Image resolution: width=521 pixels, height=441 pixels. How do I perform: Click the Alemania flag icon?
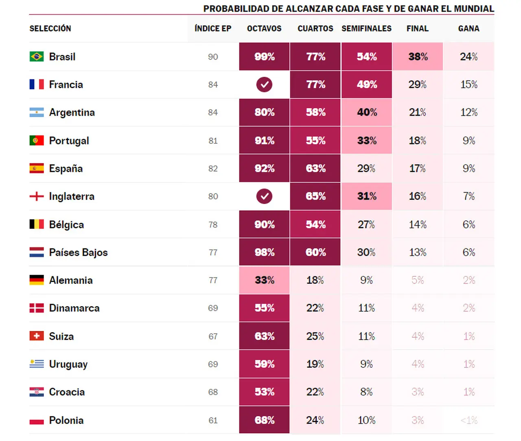37,280
